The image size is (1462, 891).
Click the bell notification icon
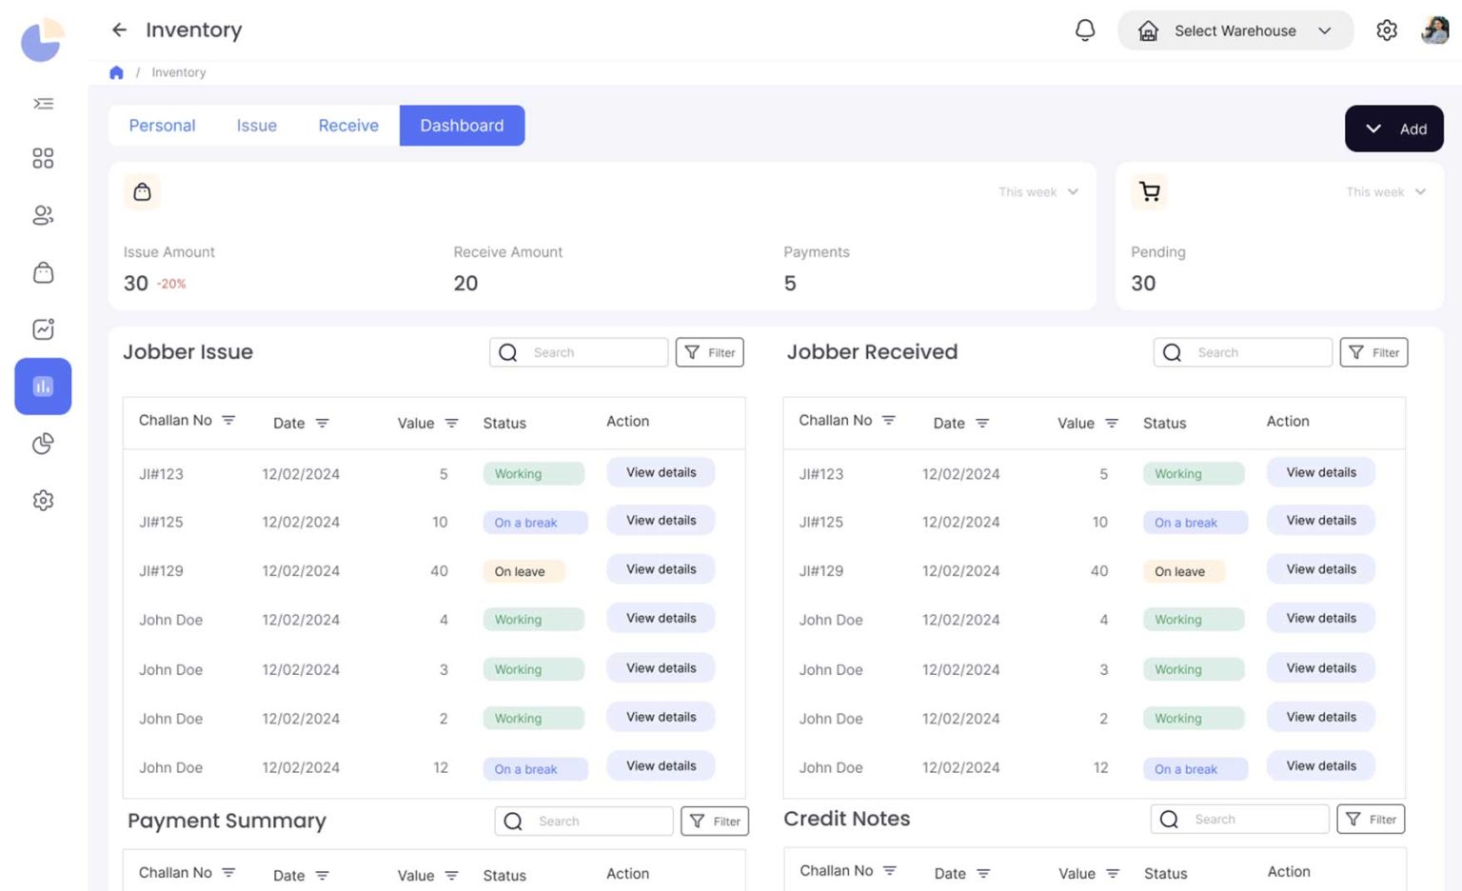tap(1084, 30)
